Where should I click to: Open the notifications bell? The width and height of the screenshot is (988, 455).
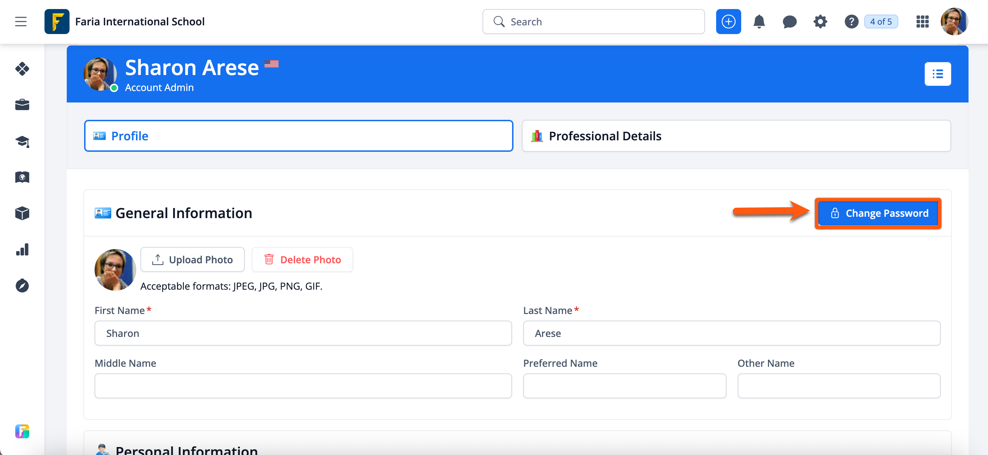tap(759, 22)
